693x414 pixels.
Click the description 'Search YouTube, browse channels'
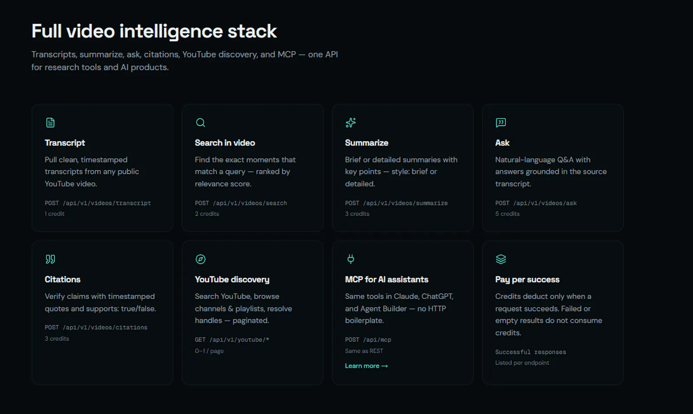[243, 308]
